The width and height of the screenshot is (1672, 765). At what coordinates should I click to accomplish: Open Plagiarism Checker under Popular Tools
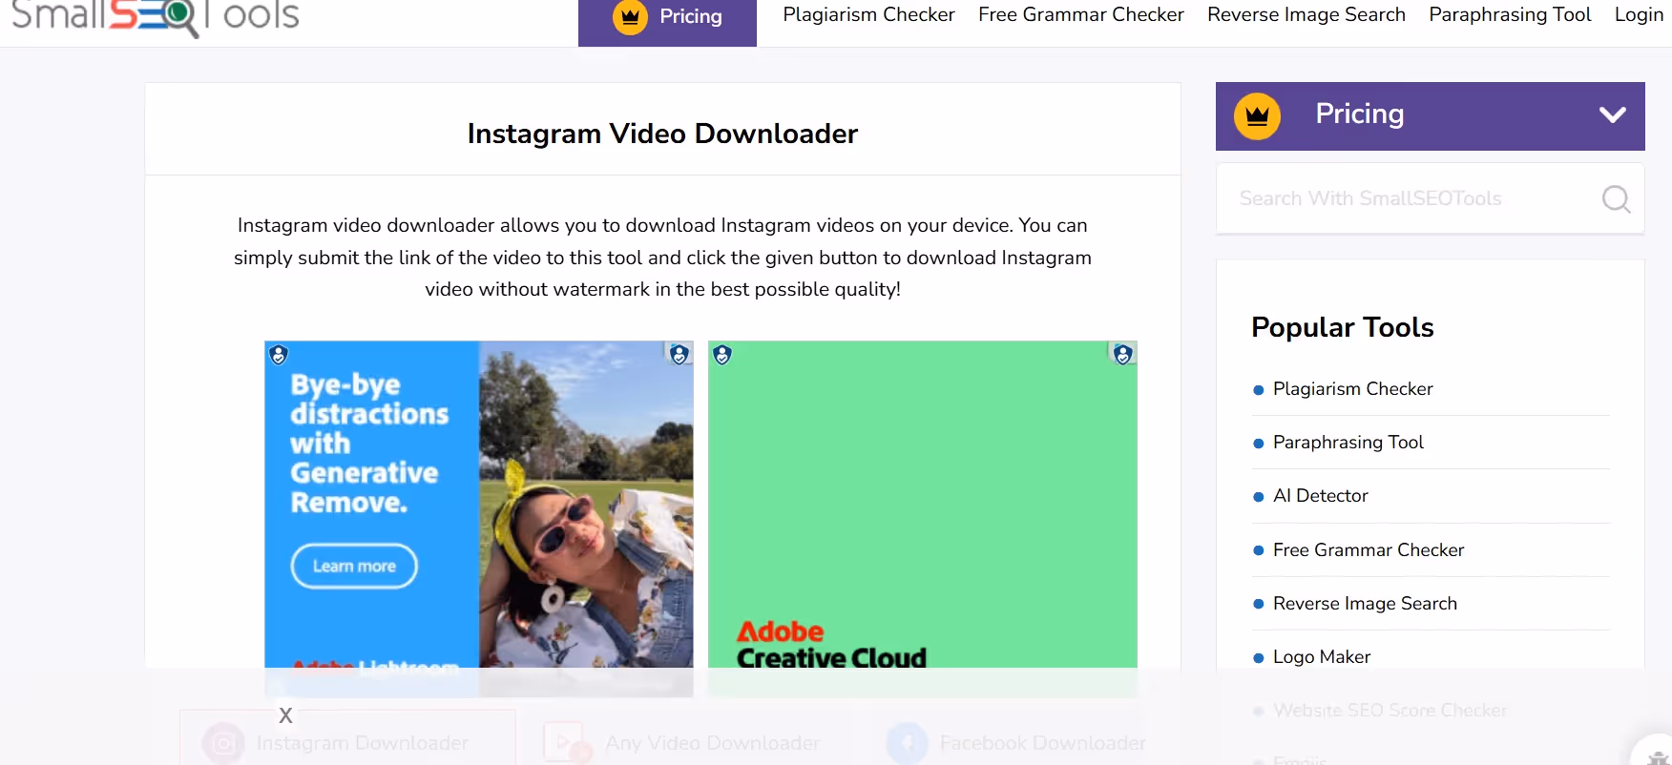point(1352,389)
